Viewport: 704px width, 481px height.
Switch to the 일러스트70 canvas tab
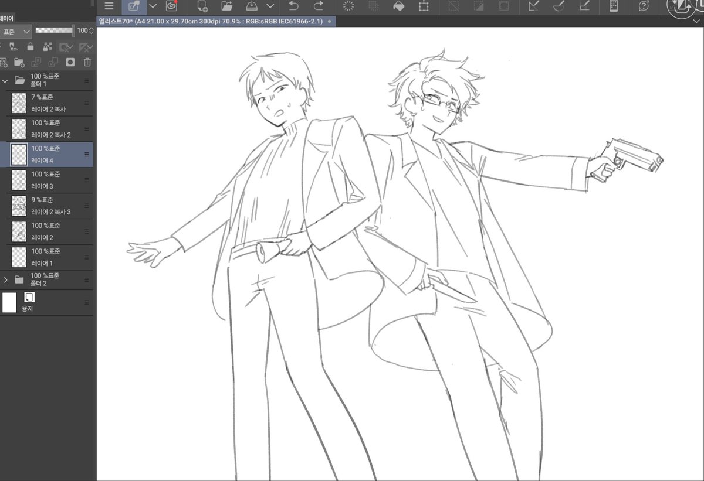tap(216, 21)
